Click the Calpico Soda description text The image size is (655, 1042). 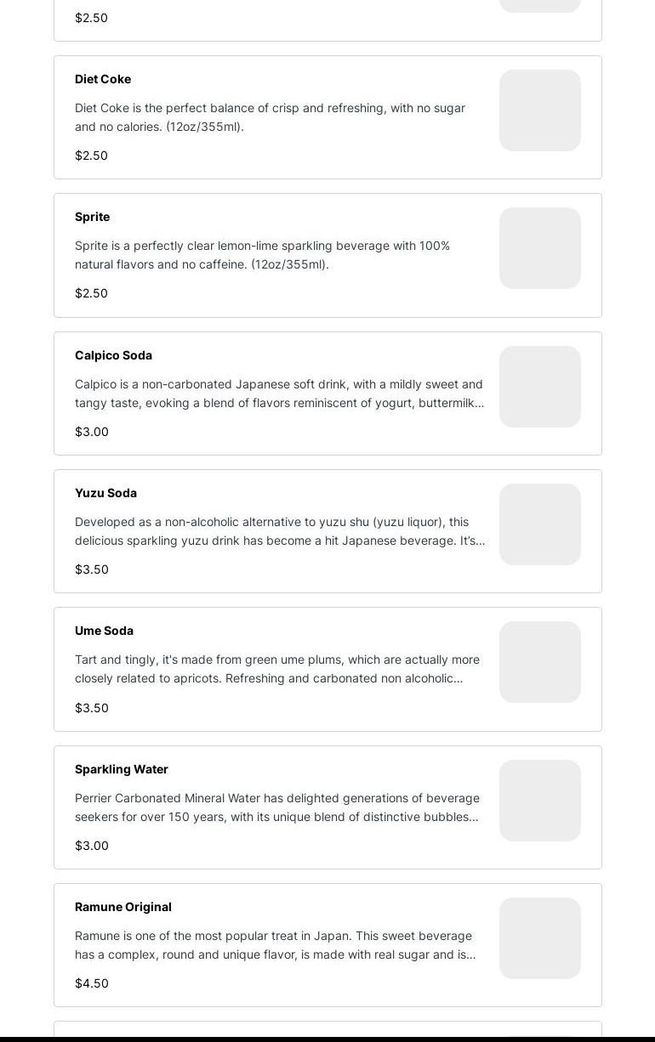279,394
